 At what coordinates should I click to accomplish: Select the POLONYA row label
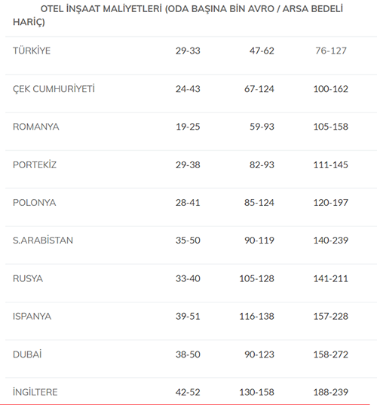[35, 202]
